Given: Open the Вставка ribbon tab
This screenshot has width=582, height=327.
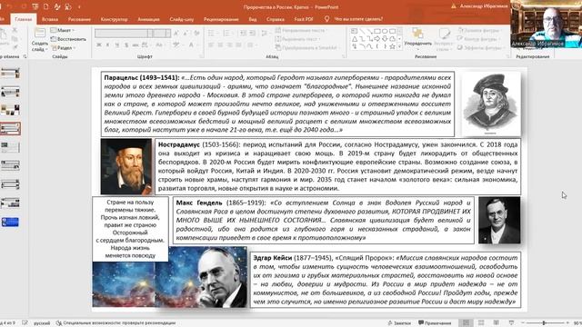Looking at the screenshot, I should click(x=50, y=19).
